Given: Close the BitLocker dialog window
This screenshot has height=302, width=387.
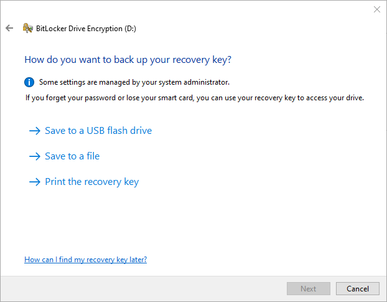Looking at the screenshot, I should pos(376,9).
